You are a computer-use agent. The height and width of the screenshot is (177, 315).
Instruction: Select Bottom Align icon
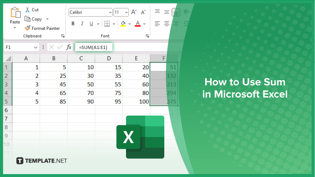(176, 13)
